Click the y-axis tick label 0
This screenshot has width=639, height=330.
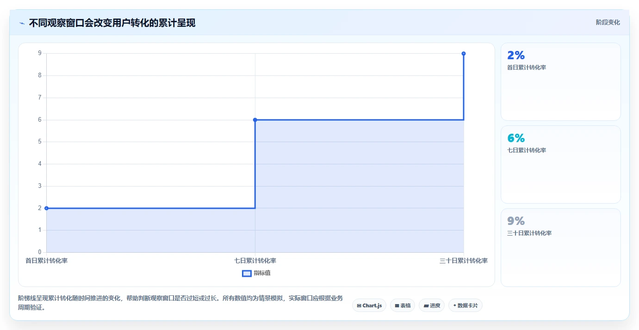click(40, 252)
